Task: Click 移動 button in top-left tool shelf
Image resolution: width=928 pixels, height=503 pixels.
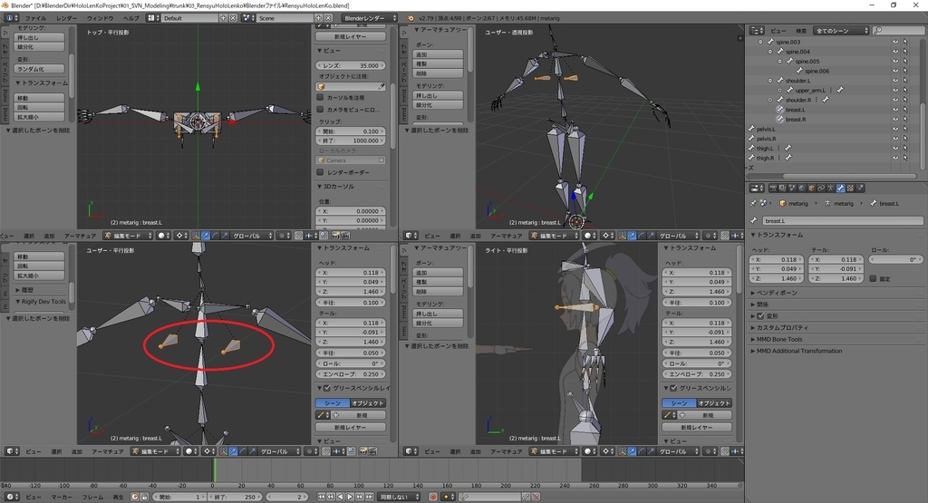Action: pos(39,98)
